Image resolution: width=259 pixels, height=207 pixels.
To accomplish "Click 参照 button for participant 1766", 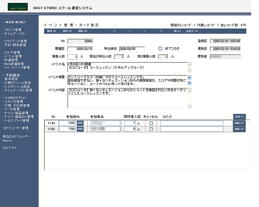I will pyautogui.click(x=80, y=129).
